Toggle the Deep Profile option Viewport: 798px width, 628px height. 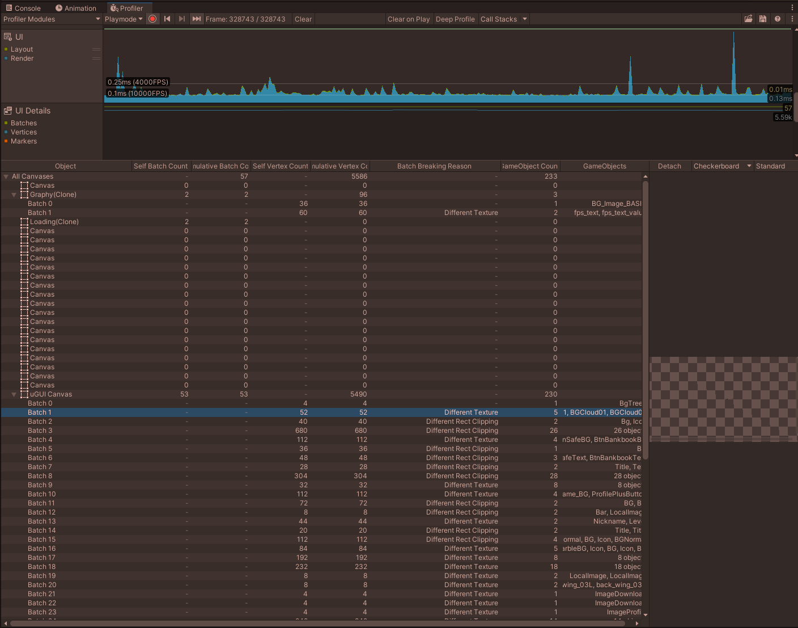455,19
